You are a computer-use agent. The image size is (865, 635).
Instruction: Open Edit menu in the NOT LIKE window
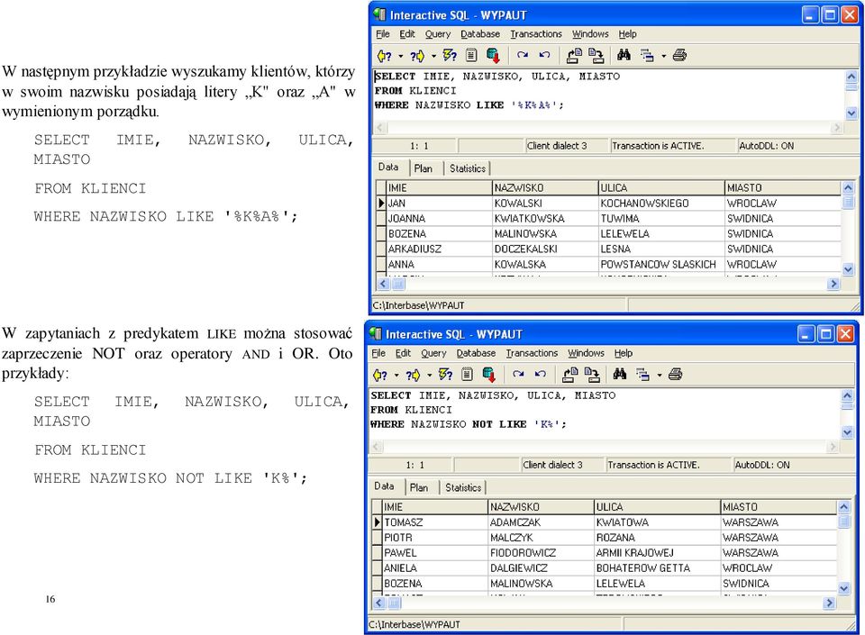coord(403,353)
